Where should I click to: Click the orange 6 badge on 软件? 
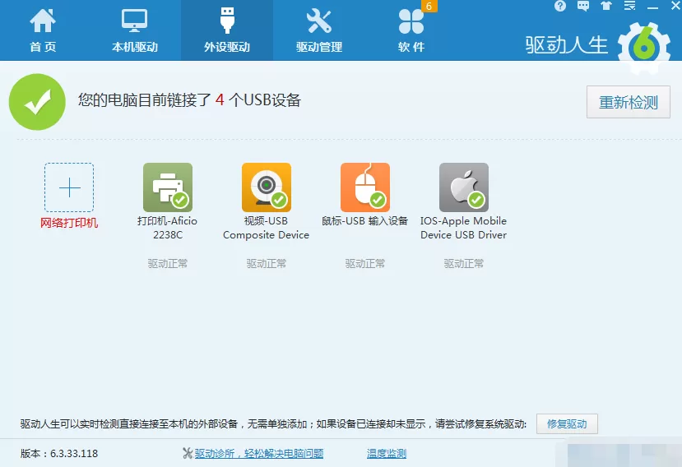tap(429, 6)
